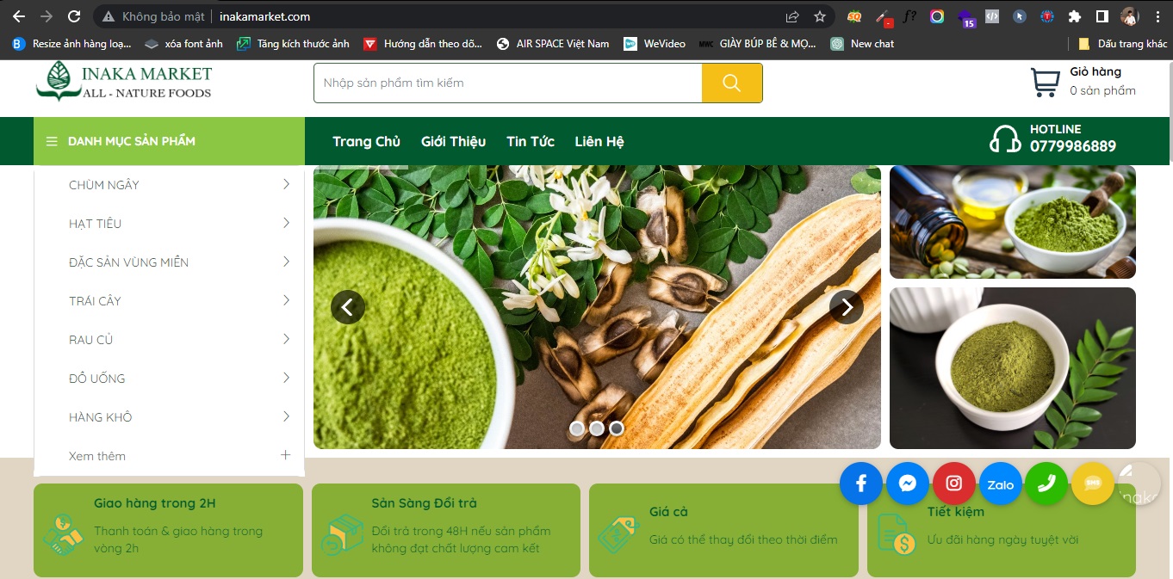Expand the CHÙM NGÂY category chevron
Image resolution: width=1173 pixels, height=579 pixels.
(x=285, y=184)
